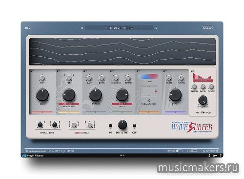
Task: Click the large Neural Amp knob
Action: click(x=69, y=95)
